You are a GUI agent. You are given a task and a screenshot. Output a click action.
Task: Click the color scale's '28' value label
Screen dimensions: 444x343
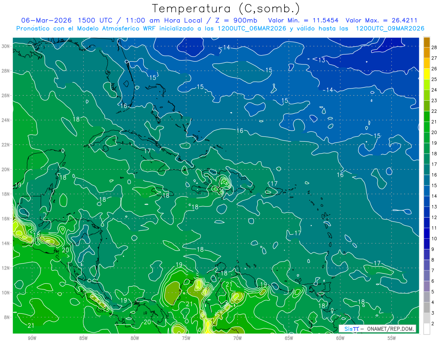pyautogui.click(x=434, y=48)
